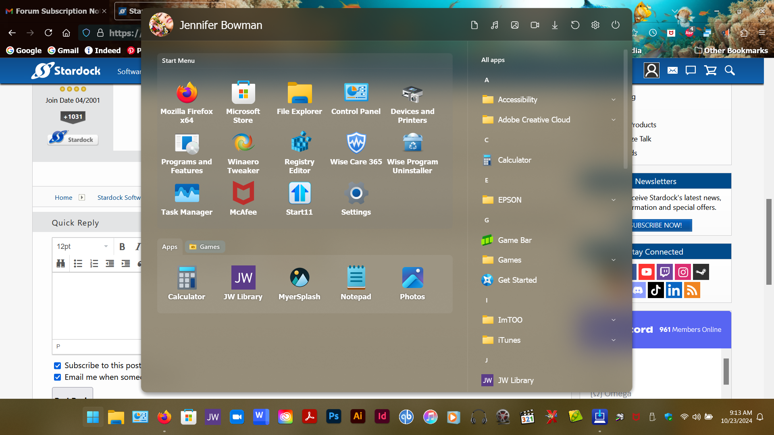Screen dimensions: 774x435
Task: Click Jennifer Bowman user profile
Action: pos(206,25)
